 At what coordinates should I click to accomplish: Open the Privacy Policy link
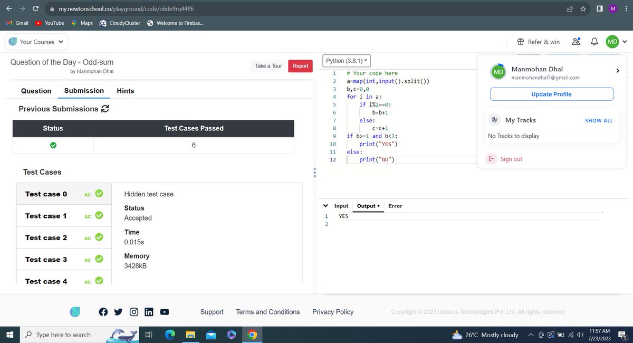pos(333,312)
